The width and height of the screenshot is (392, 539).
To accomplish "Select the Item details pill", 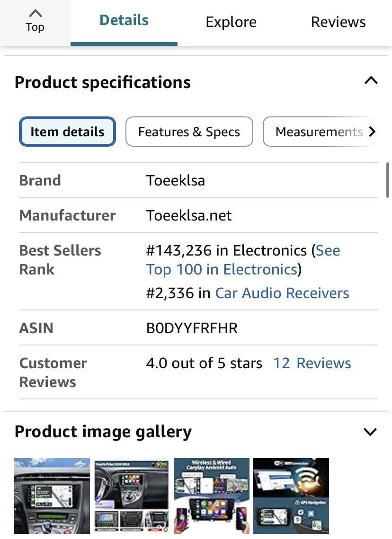I will (x=67, y=132).
